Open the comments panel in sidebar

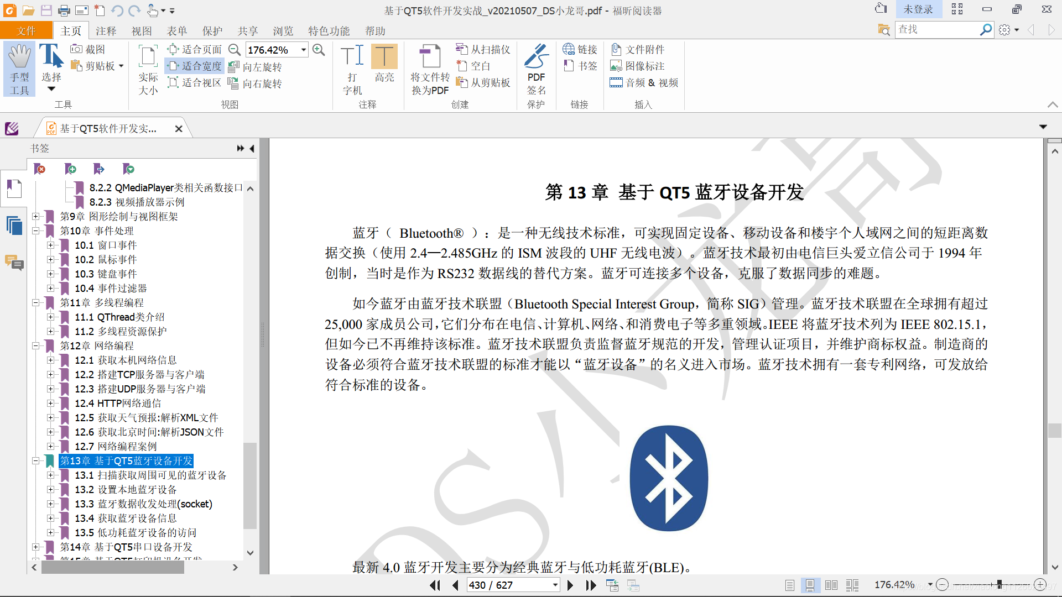pyautogui.click(x=14, y=263)
